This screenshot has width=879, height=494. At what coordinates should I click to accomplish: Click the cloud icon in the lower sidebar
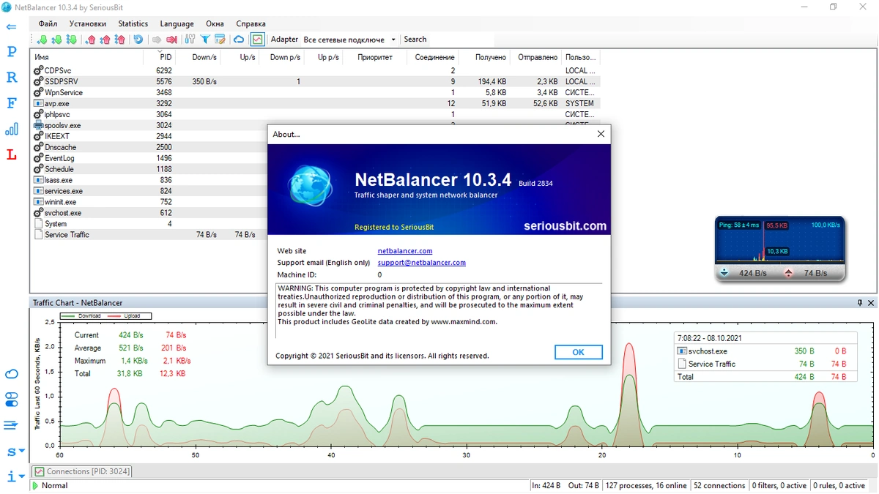pos(11,374)
